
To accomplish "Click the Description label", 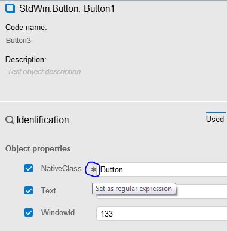I will point(26,60).
